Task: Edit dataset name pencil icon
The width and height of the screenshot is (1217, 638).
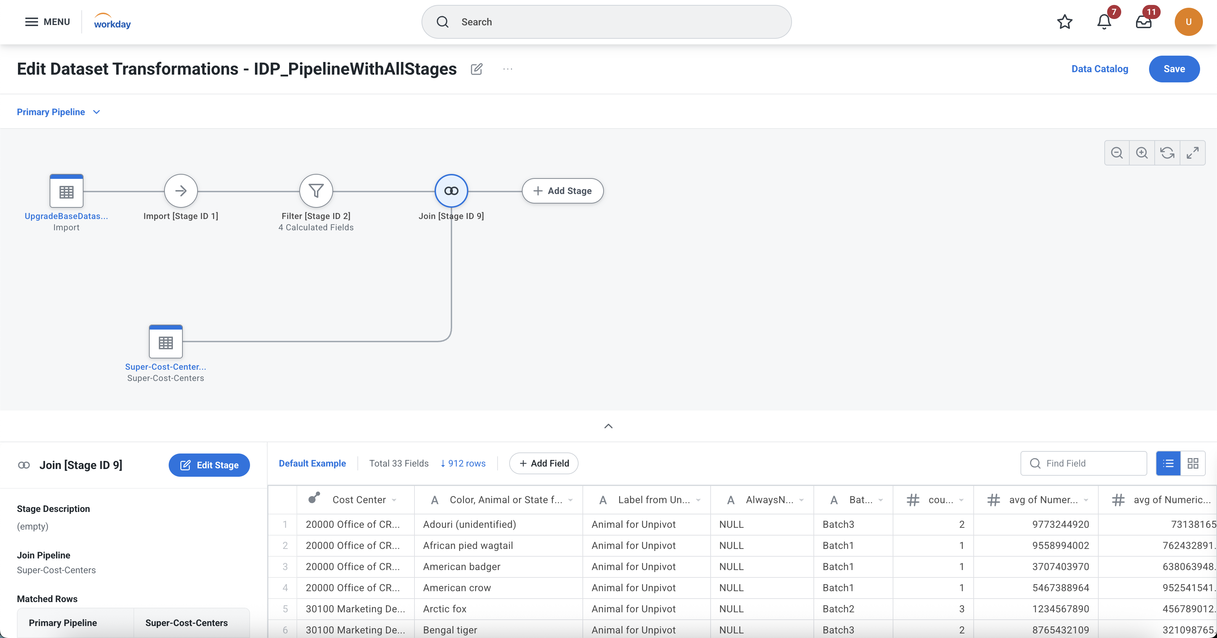Action: 477,69
